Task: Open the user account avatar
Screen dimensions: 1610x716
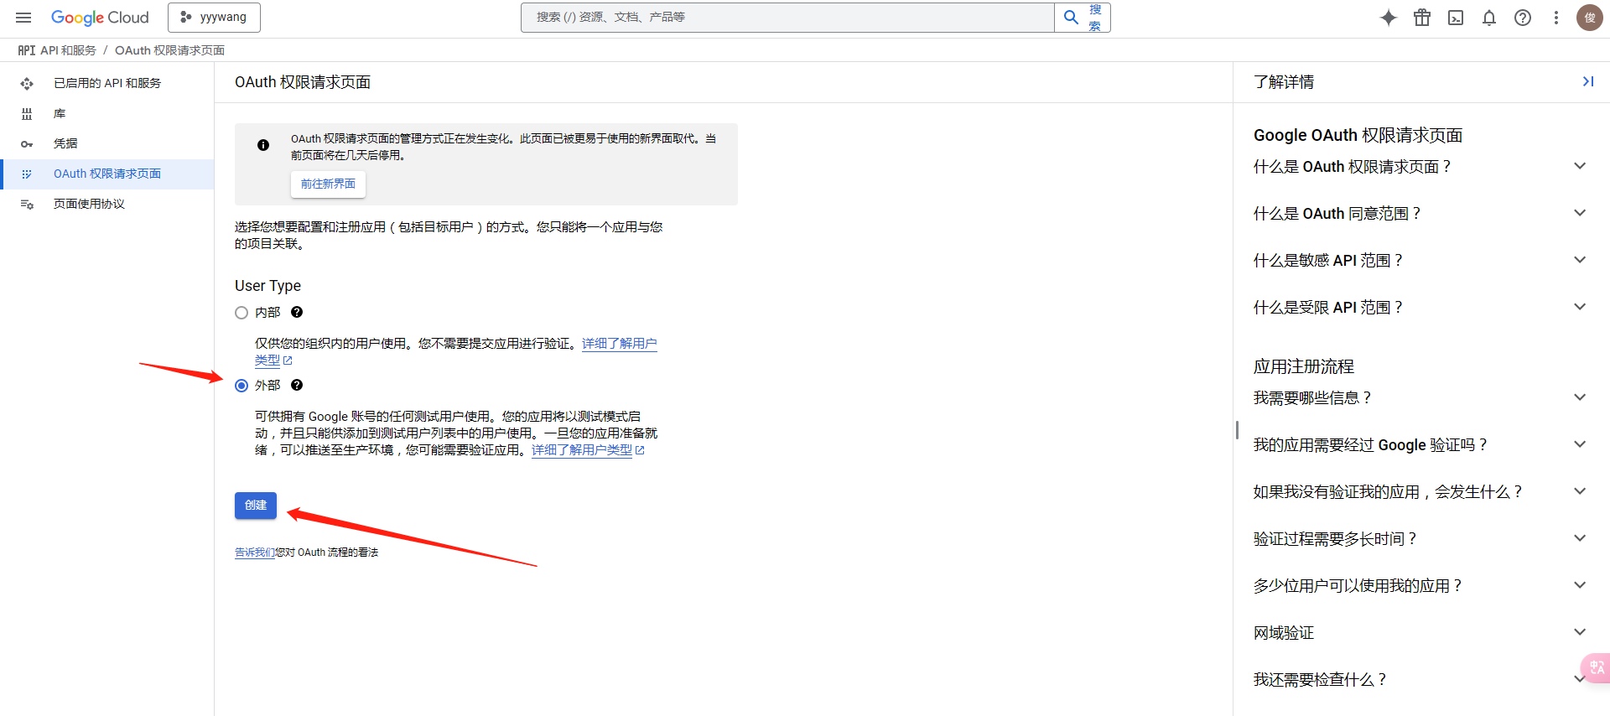Action: tap(1590, 18)
